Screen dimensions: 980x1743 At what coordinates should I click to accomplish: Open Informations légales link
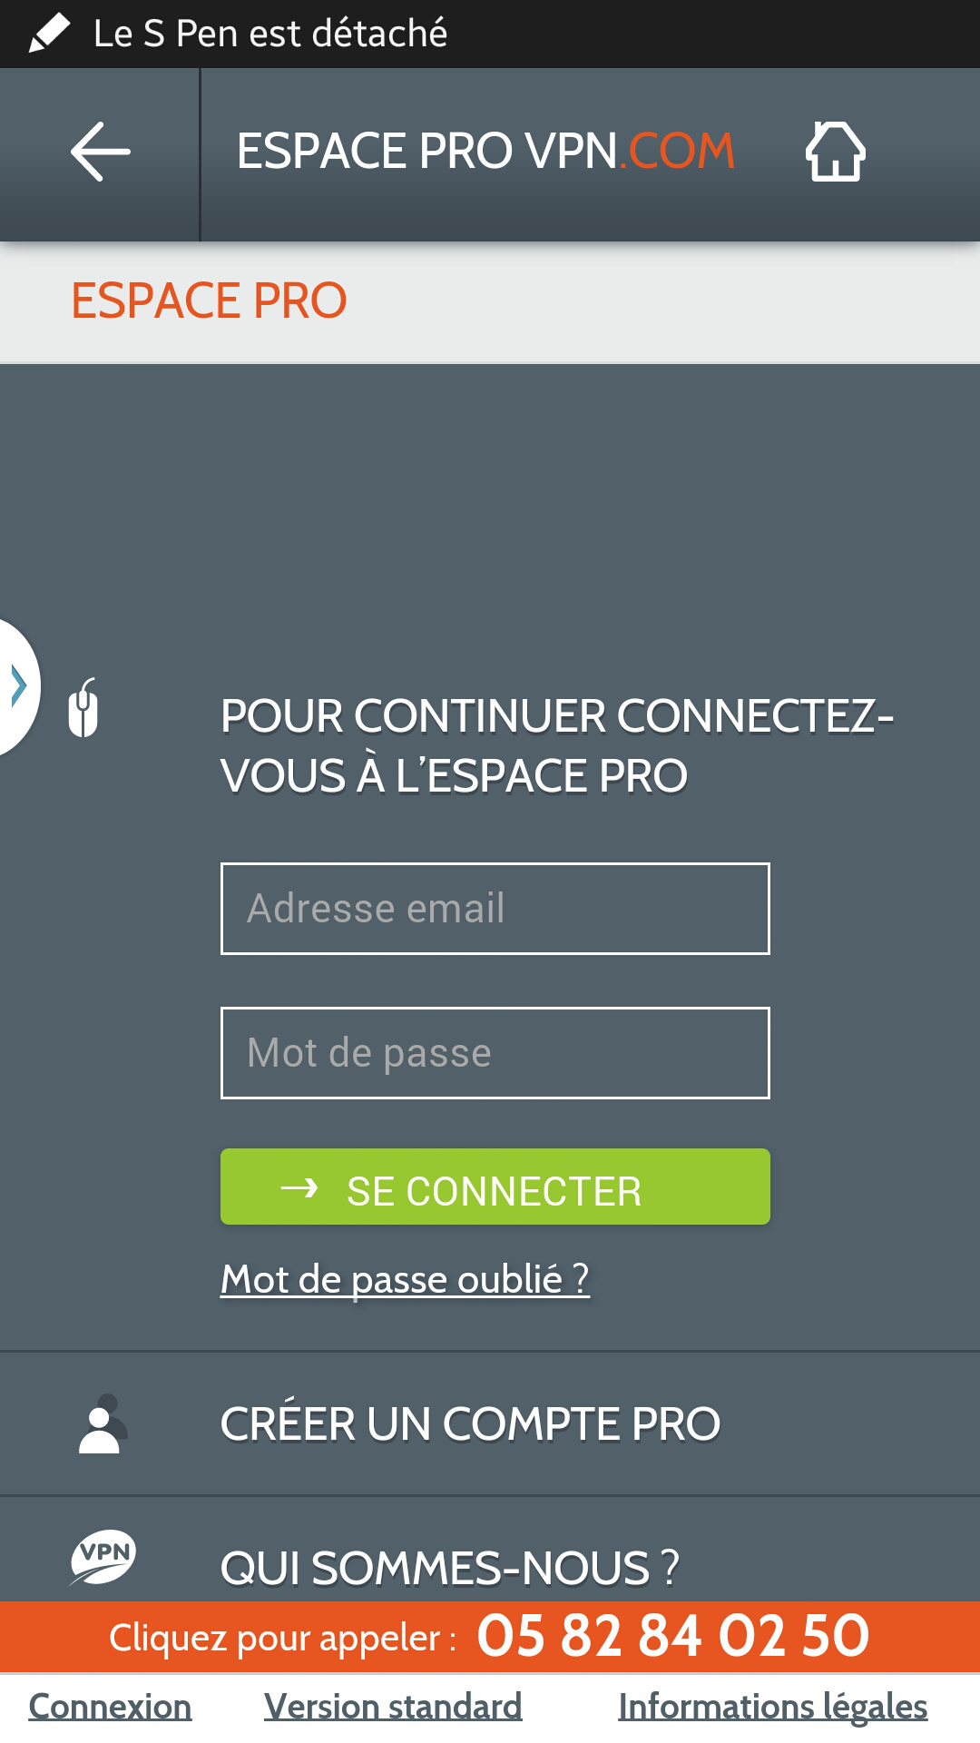[773, 1708]
